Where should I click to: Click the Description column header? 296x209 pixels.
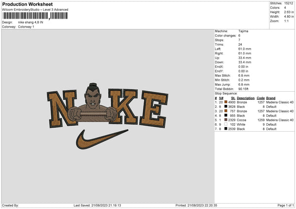point(246,98)
